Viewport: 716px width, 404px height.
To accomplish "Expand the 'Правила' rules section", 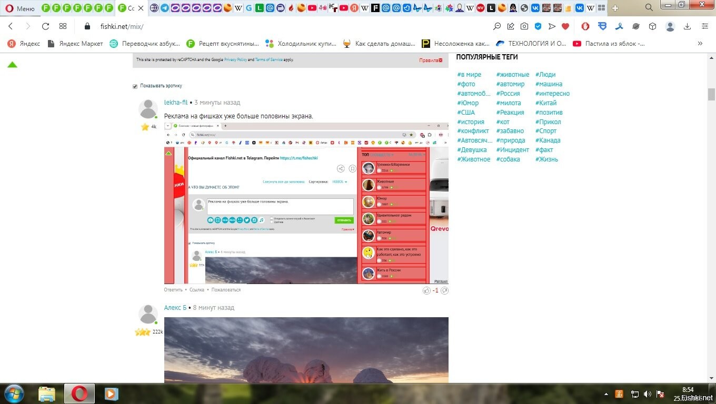I will pyautogui.click(x=430, y=60).
